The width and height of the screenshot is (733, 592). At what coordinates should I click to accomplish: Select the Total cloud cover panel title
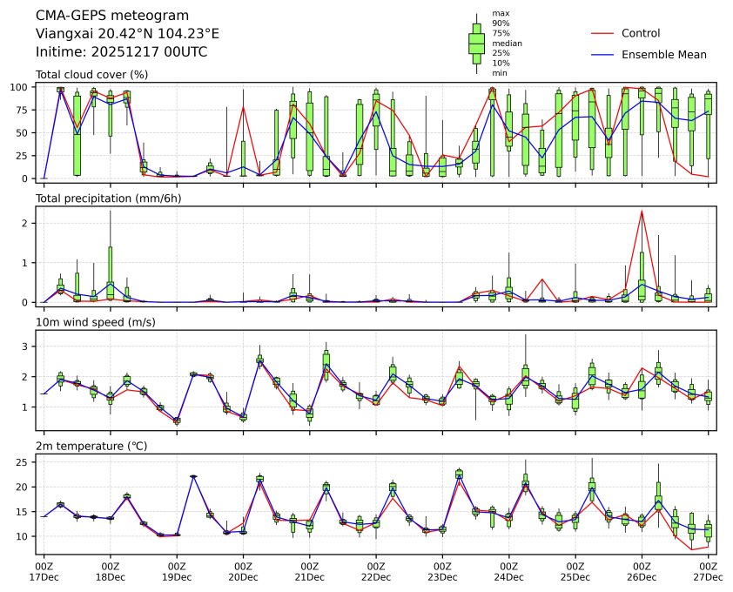(x=91, y=75)
